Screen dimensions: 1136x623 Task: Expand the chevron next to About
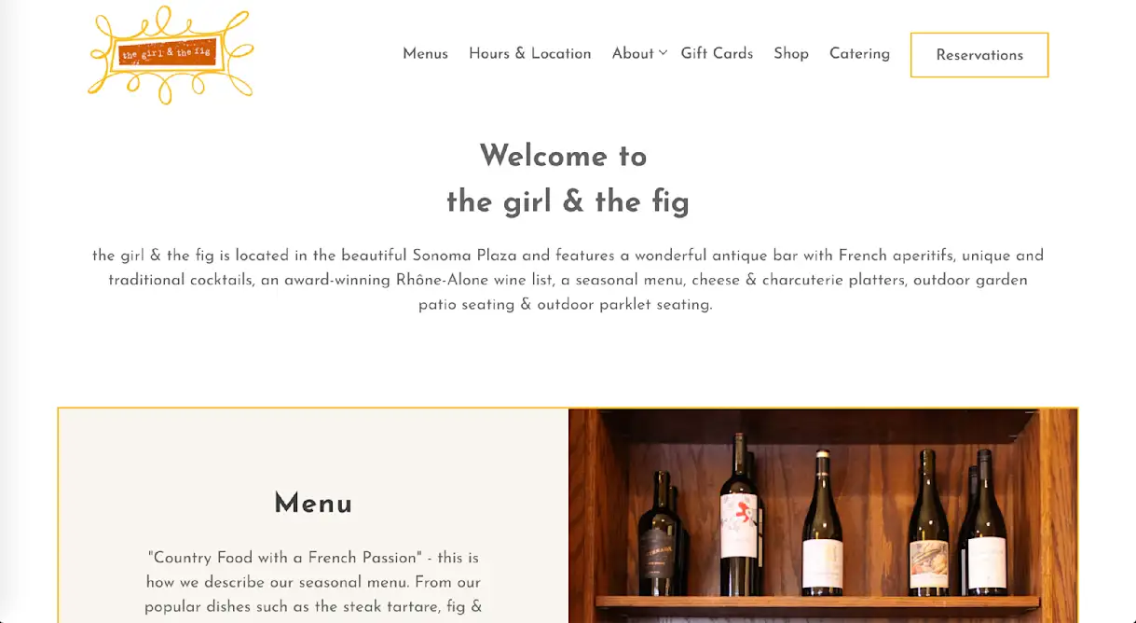[x=664, y=53]
